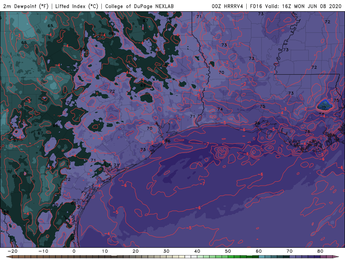Click the 'Lifted Index (°C)' title text
Viewport: 345px width, 259px height.
pyautogui.click(x=77, y=6)
